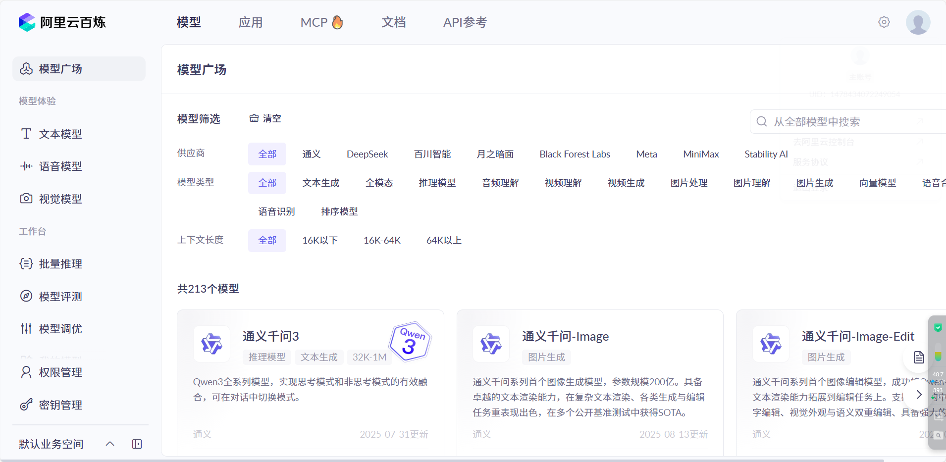
Task: Expand the 默认业务空间 workspace chevron
Action: 110,444
